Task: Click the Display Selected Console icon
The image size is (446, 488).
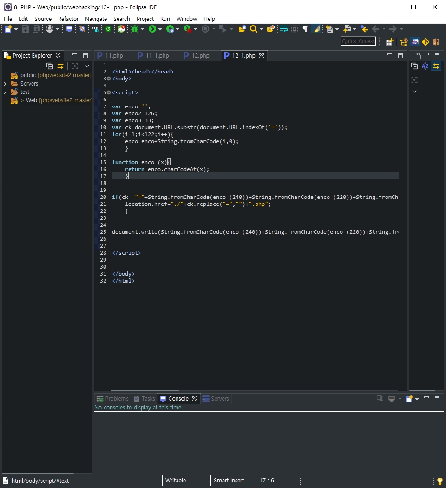Action: click(392, 399)
